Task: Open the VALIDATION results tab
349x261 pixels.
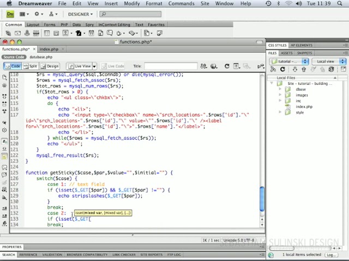Action: [52, 254]
